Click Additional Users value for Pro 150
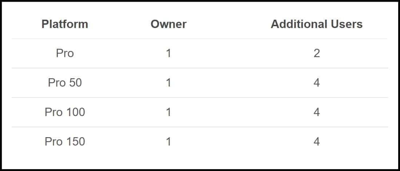 click(x=317, y=142)
